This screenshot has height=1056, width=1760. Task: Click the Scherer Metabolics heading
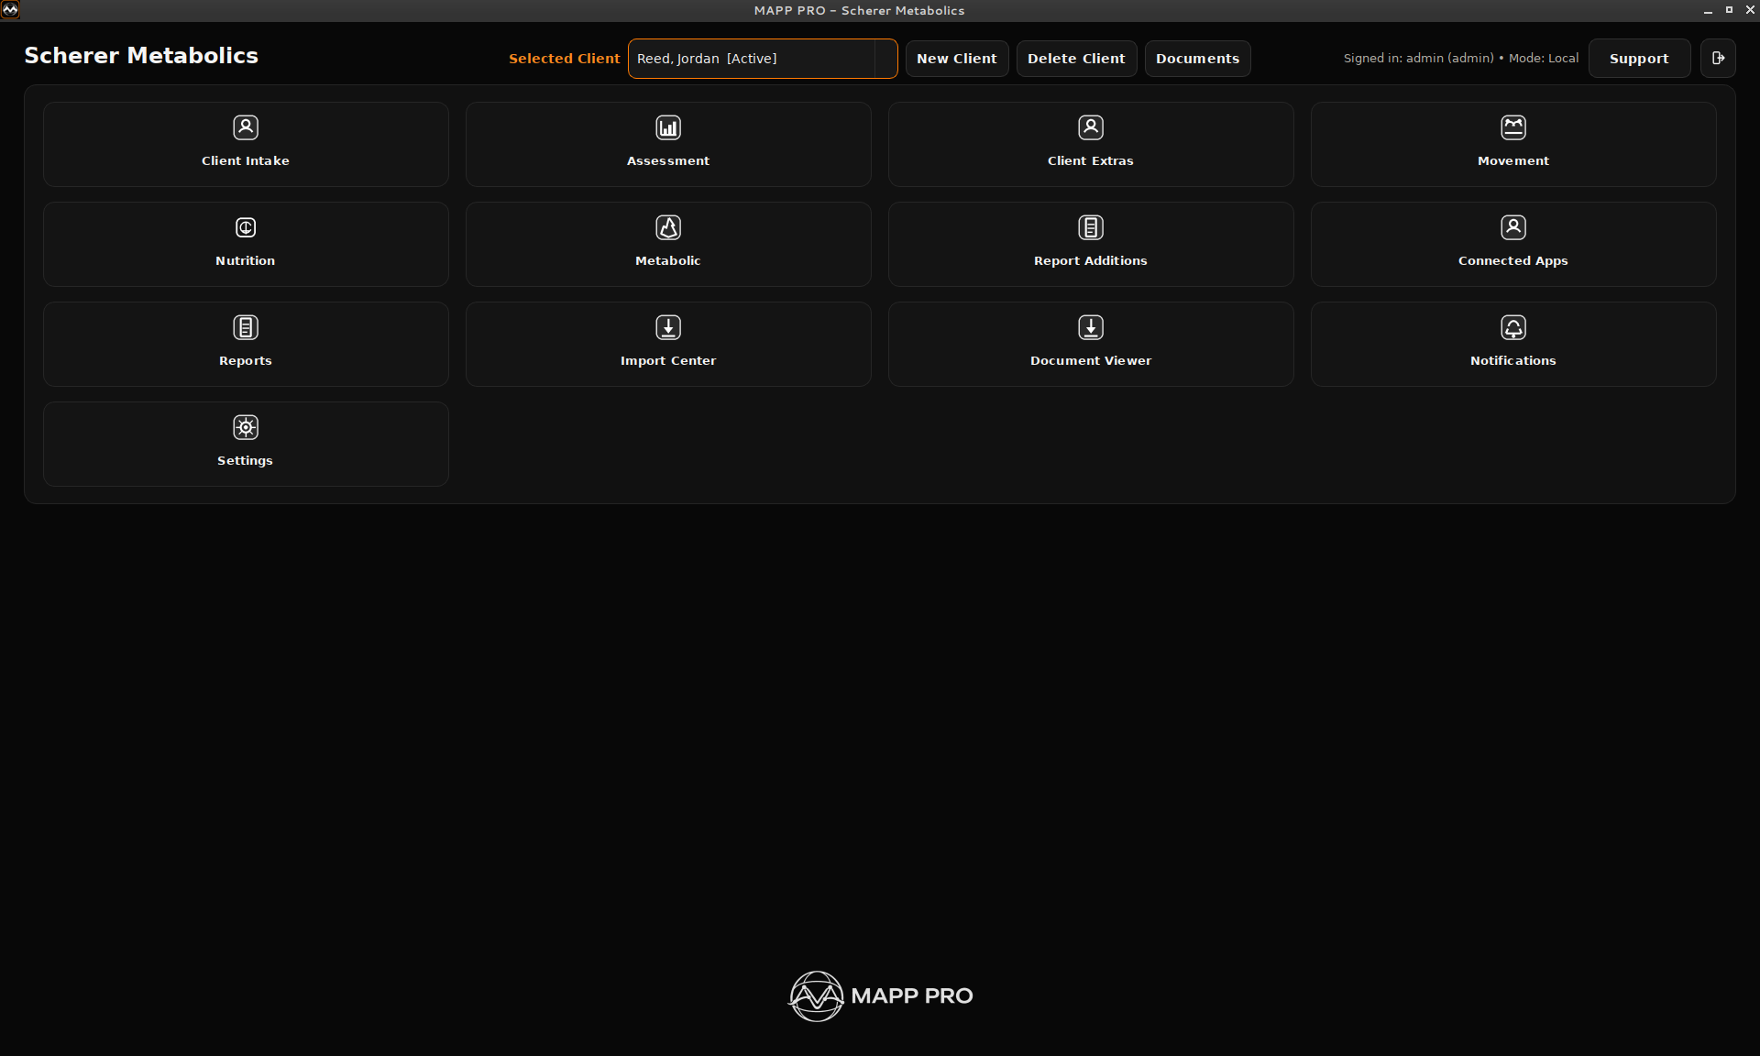click(141, 56)
